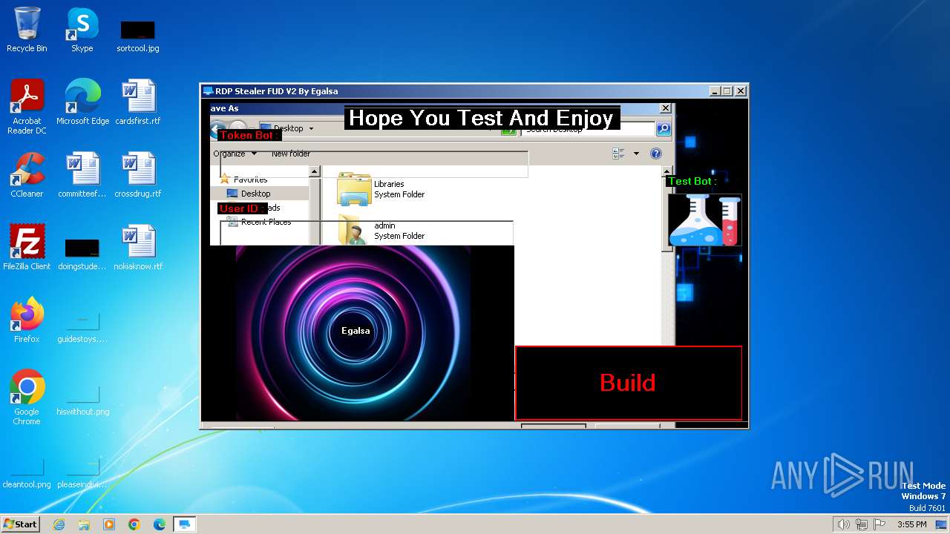The height and width of the screenshot is (534, 950).
Task: Open help with the blue question icon
Action: [656, 154]
